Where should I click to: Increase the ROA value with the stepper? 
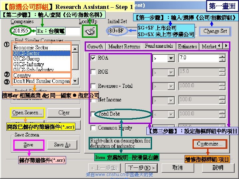coord(222,56)
